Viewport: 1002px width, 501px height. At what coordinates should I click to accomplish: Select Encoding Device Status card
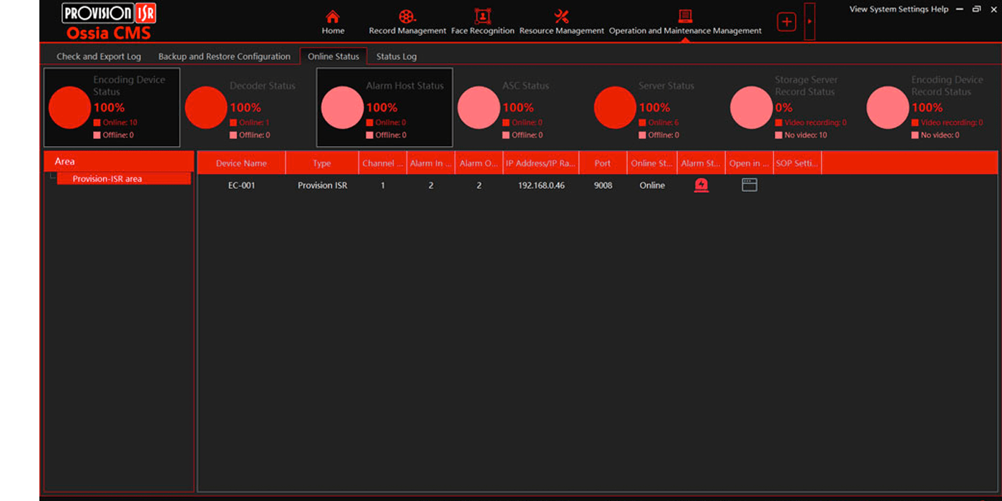[x=112, y=107]
